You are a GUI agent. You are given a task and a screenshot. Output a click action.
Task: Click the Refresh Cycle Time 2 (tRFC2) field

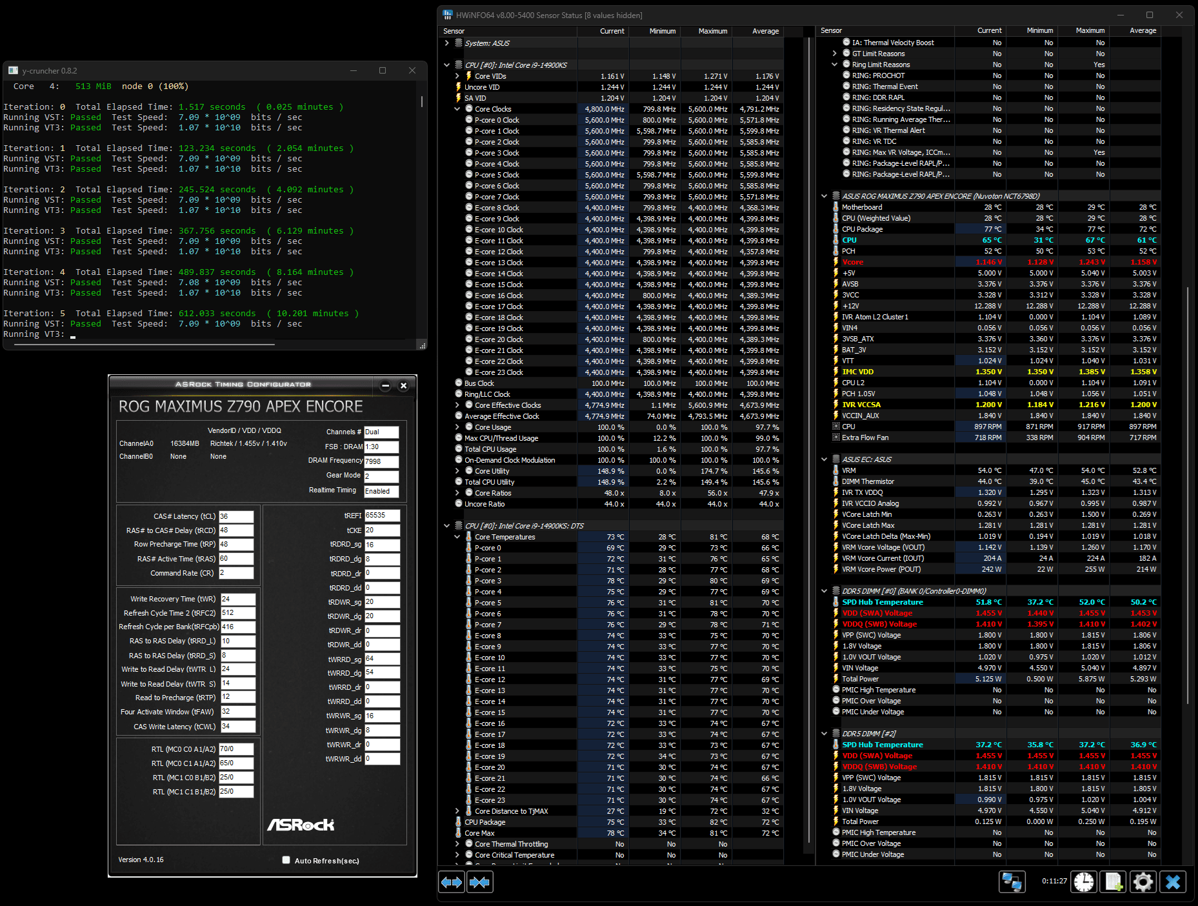coord(238,613)
